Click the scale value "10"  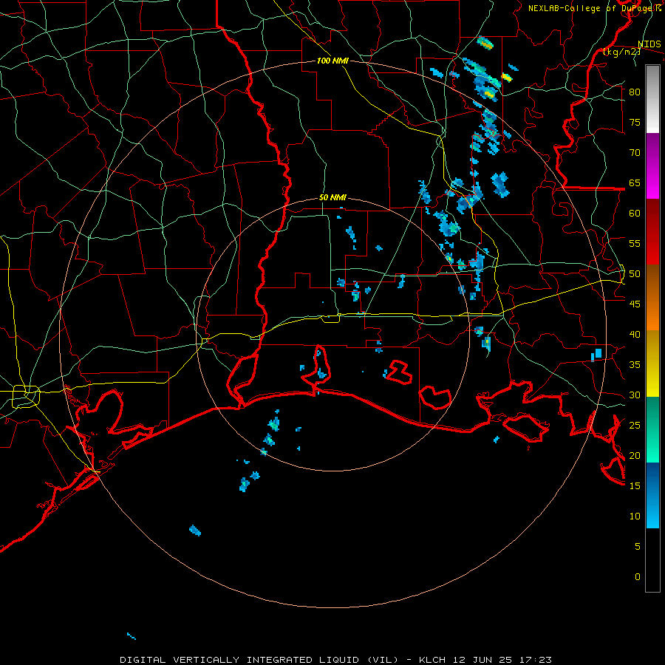click(x=635, y=516)
